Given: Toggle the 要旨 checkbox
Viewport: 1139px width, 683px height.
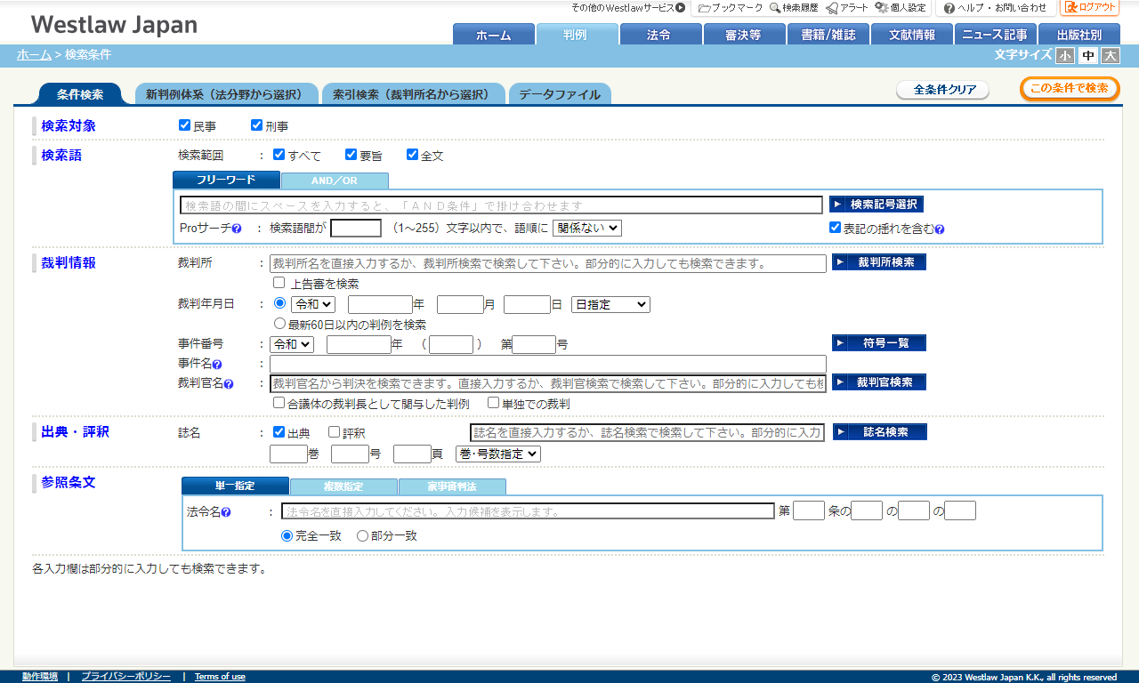Looking at the screenshot, I should [x=351, y=154].
